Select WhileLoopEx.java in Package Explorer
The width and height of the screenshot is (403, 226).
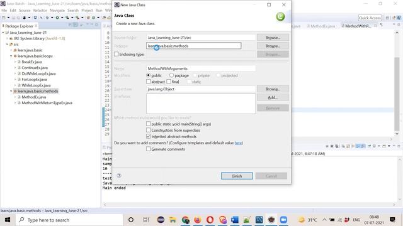tap(36, 85)
